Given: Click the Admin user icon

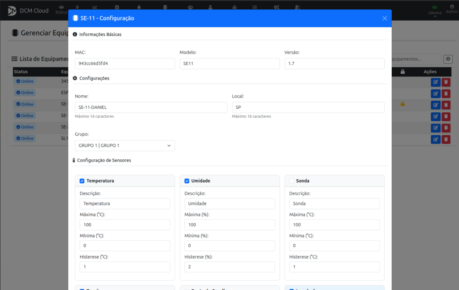Looking at the screenshot, I should click(x=452, y=7).
